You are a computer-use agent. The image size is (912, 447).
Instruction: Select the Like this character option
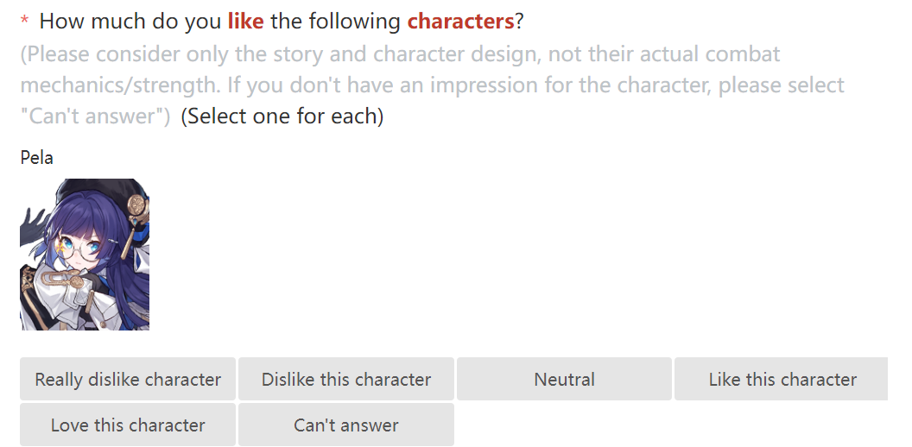coord(781,379)
